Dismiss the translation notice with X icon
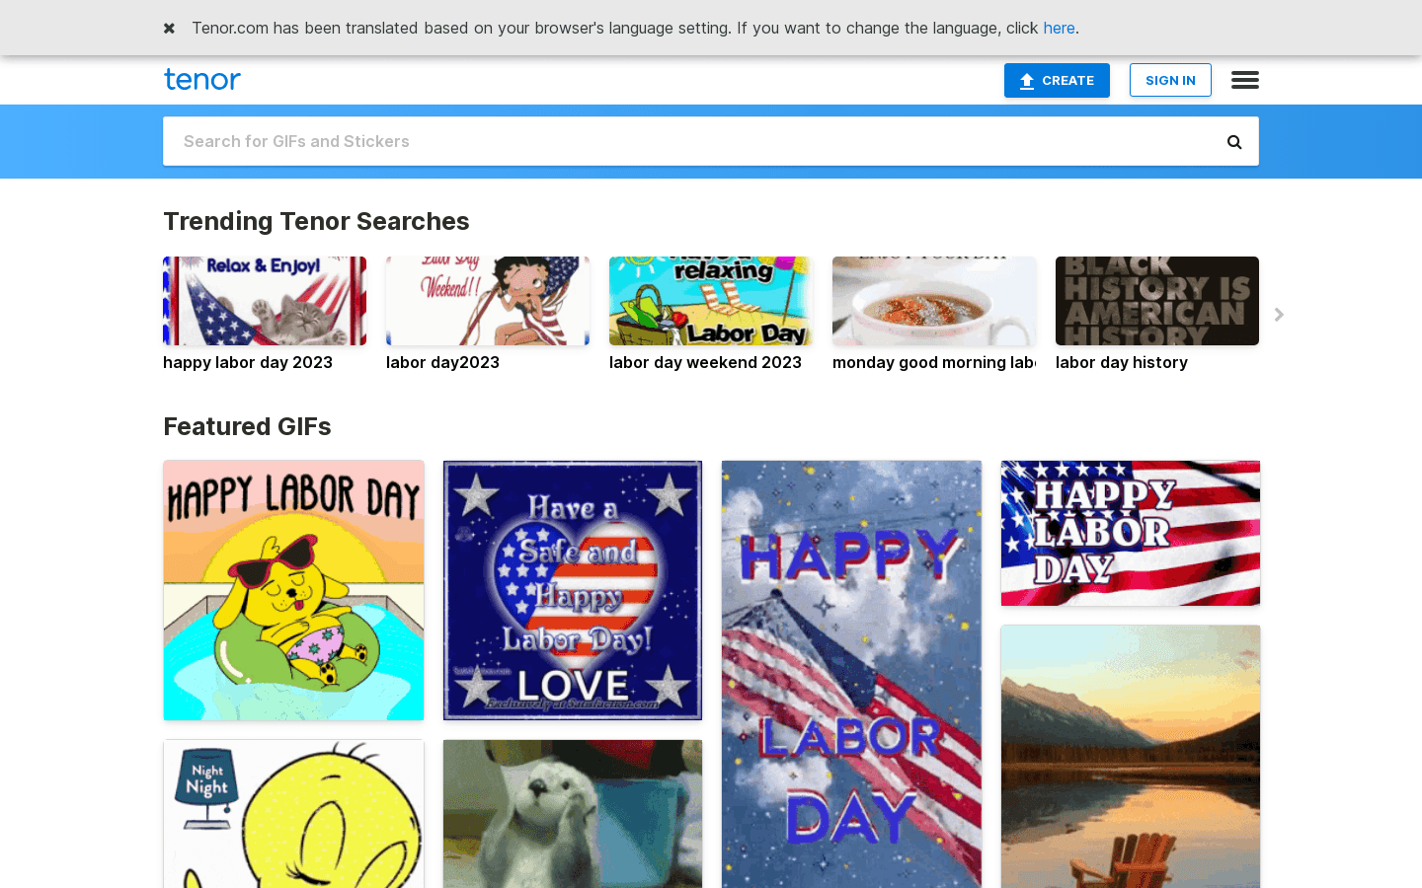 click(x=169, y=28)
